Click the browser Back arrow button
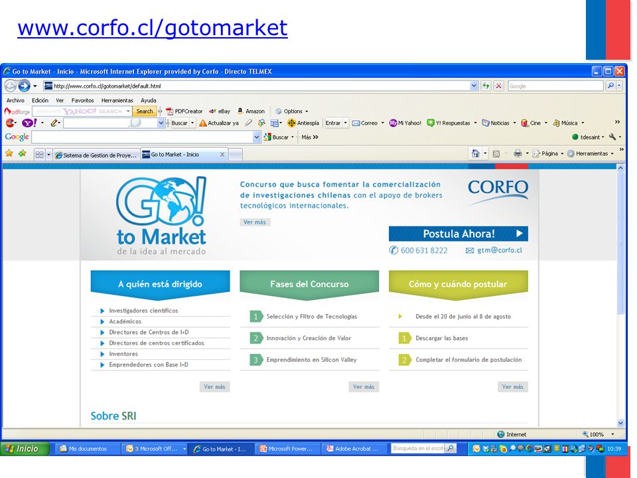Screen dimensions: 637x478 pyautogui.click(x=11, y=86)
